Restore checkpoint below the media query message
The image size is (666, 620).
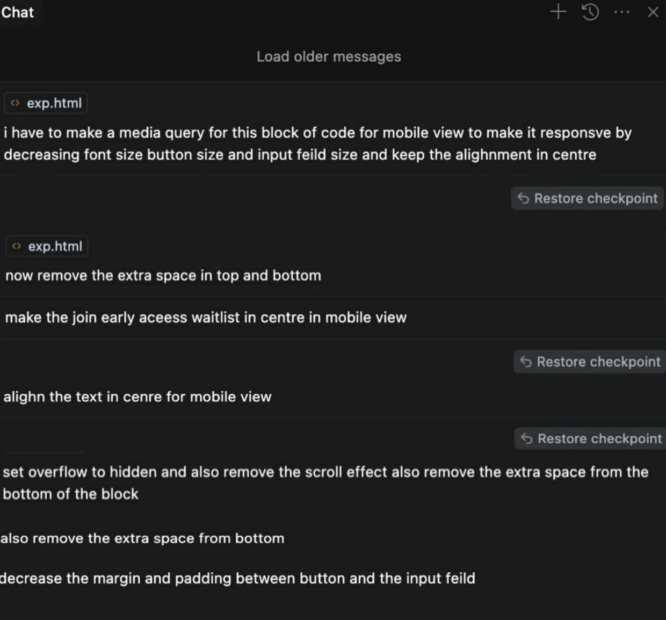pyautogui.click(x=587, y=198)
